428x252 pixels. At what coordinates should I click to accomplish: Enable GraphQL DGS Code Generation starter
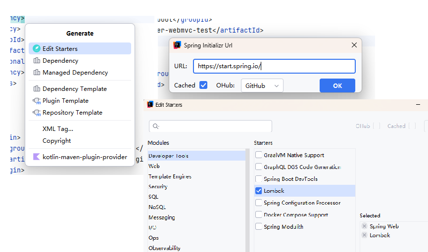click(x=258, y=167)
